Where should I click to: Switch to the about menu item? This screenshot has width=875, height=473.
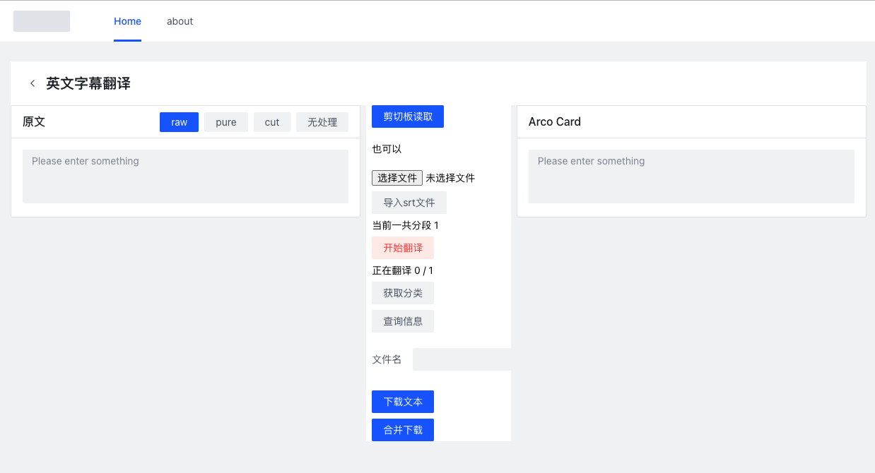pyautogui.click(x=180, y=21)
